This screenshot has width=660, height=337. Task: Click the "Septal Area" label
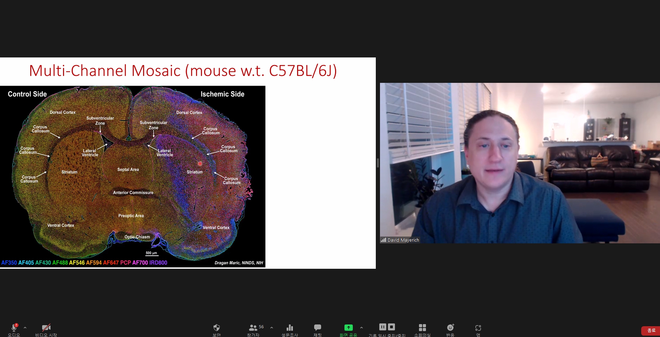click(x=128, y=170)
